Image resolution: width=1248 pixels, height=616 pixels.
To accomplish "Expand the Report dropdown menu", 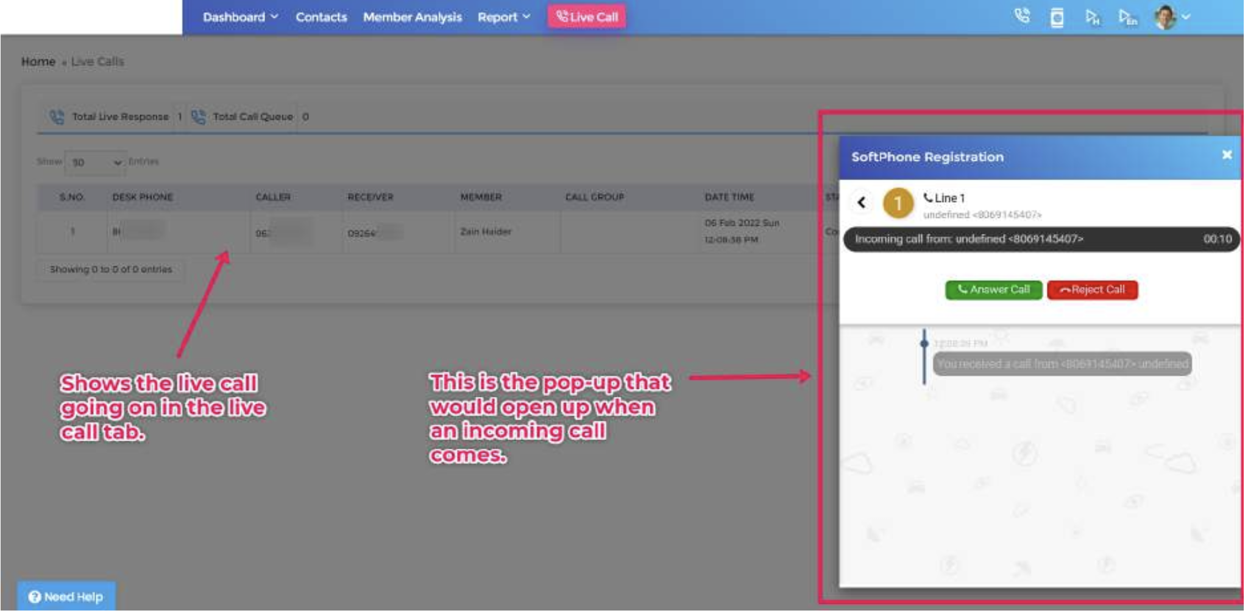I will tap(503, 17).
